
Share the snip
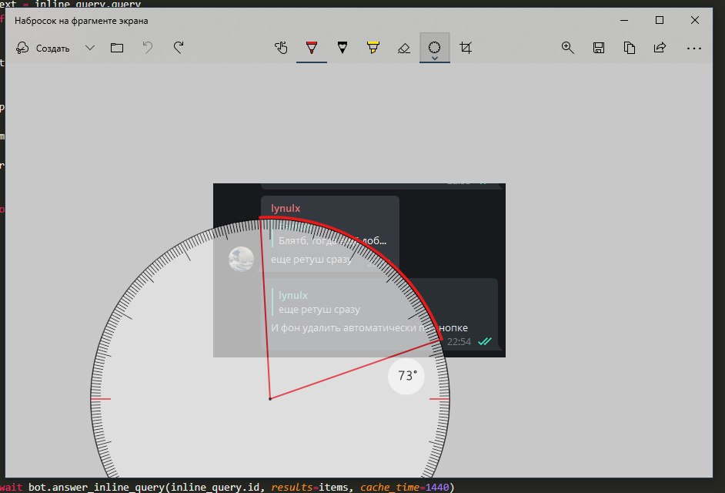pyautogui.click(x=660, y=48)
